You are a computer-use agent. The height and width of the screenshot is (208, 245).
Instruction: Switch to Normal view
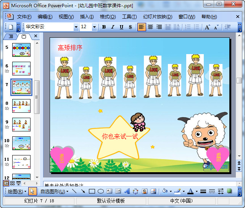coord(6,183)
